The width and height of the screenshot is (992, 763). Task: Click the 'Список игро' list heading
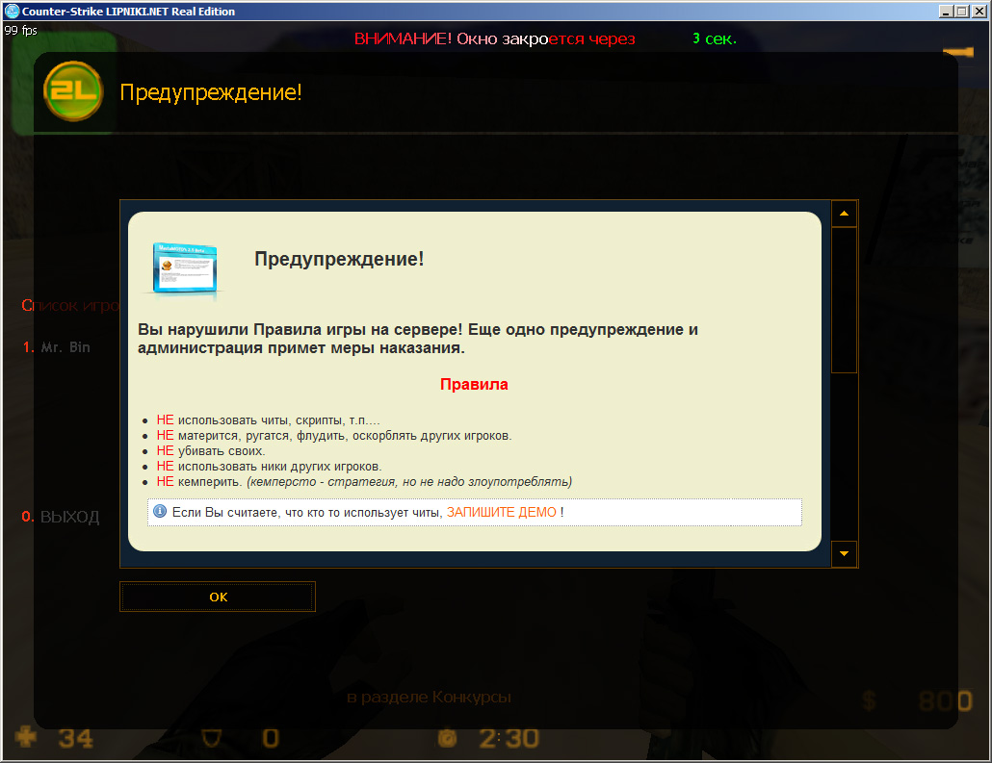(70, 305)
